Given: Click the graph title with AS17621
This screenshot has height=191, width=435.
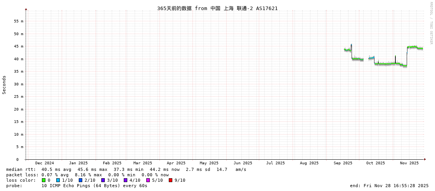Looking at the screenshot, I should pos(217,8).
